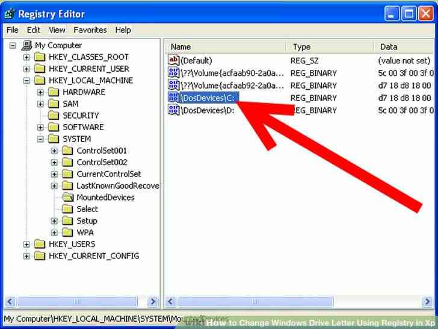This screenshot has width=438, height=329.
Task: Expand the ControlSet001 key
Action: 55,151
